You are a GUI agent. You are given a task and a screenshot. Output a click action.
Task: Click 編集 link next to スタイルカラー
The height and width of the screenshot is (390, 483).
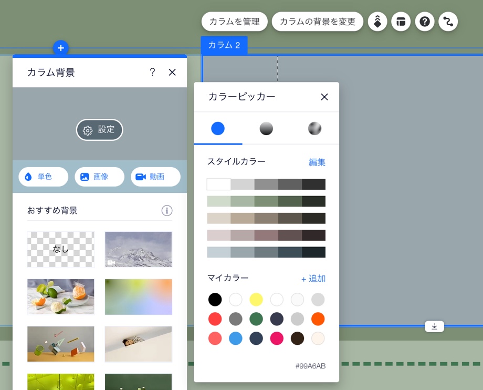pos(317,162)
